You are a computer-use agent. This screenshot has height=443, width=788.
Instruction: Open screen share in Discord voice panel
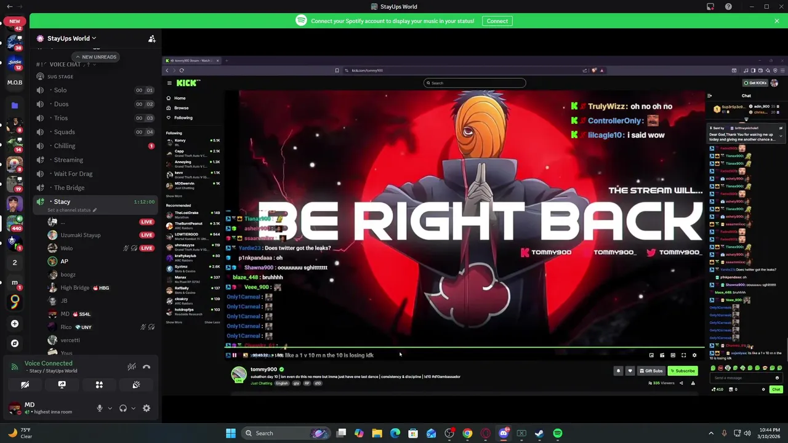click(62, 385)
